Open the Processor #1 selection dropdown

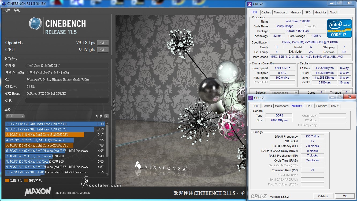tap(284, 93)
